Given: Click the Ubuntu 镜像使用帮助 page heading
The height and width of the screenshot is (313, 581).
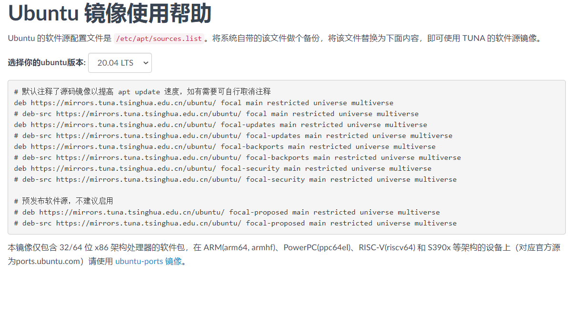Looking at the screenshot, I should [110, 13].
